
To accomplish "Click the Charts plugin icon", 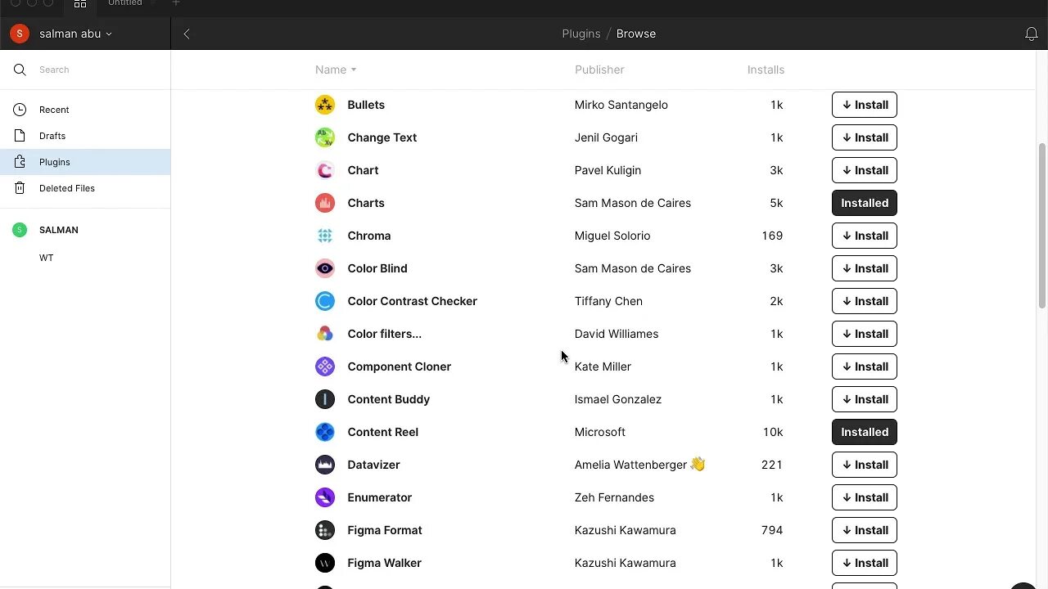I will point(325,203).
